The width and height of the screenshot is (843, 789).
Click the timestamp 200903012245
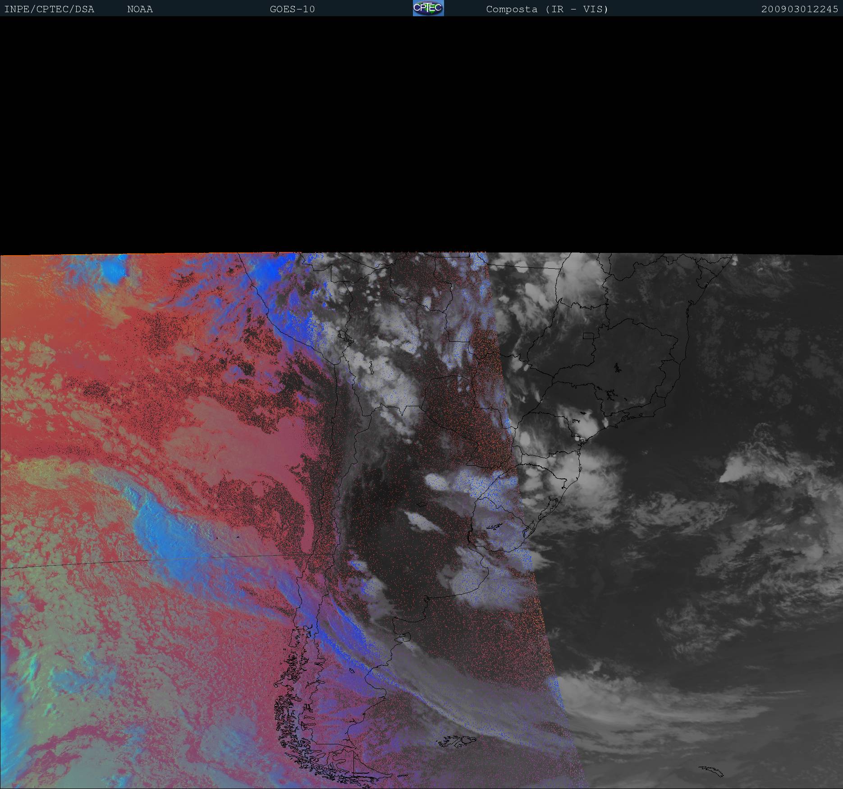800,9
